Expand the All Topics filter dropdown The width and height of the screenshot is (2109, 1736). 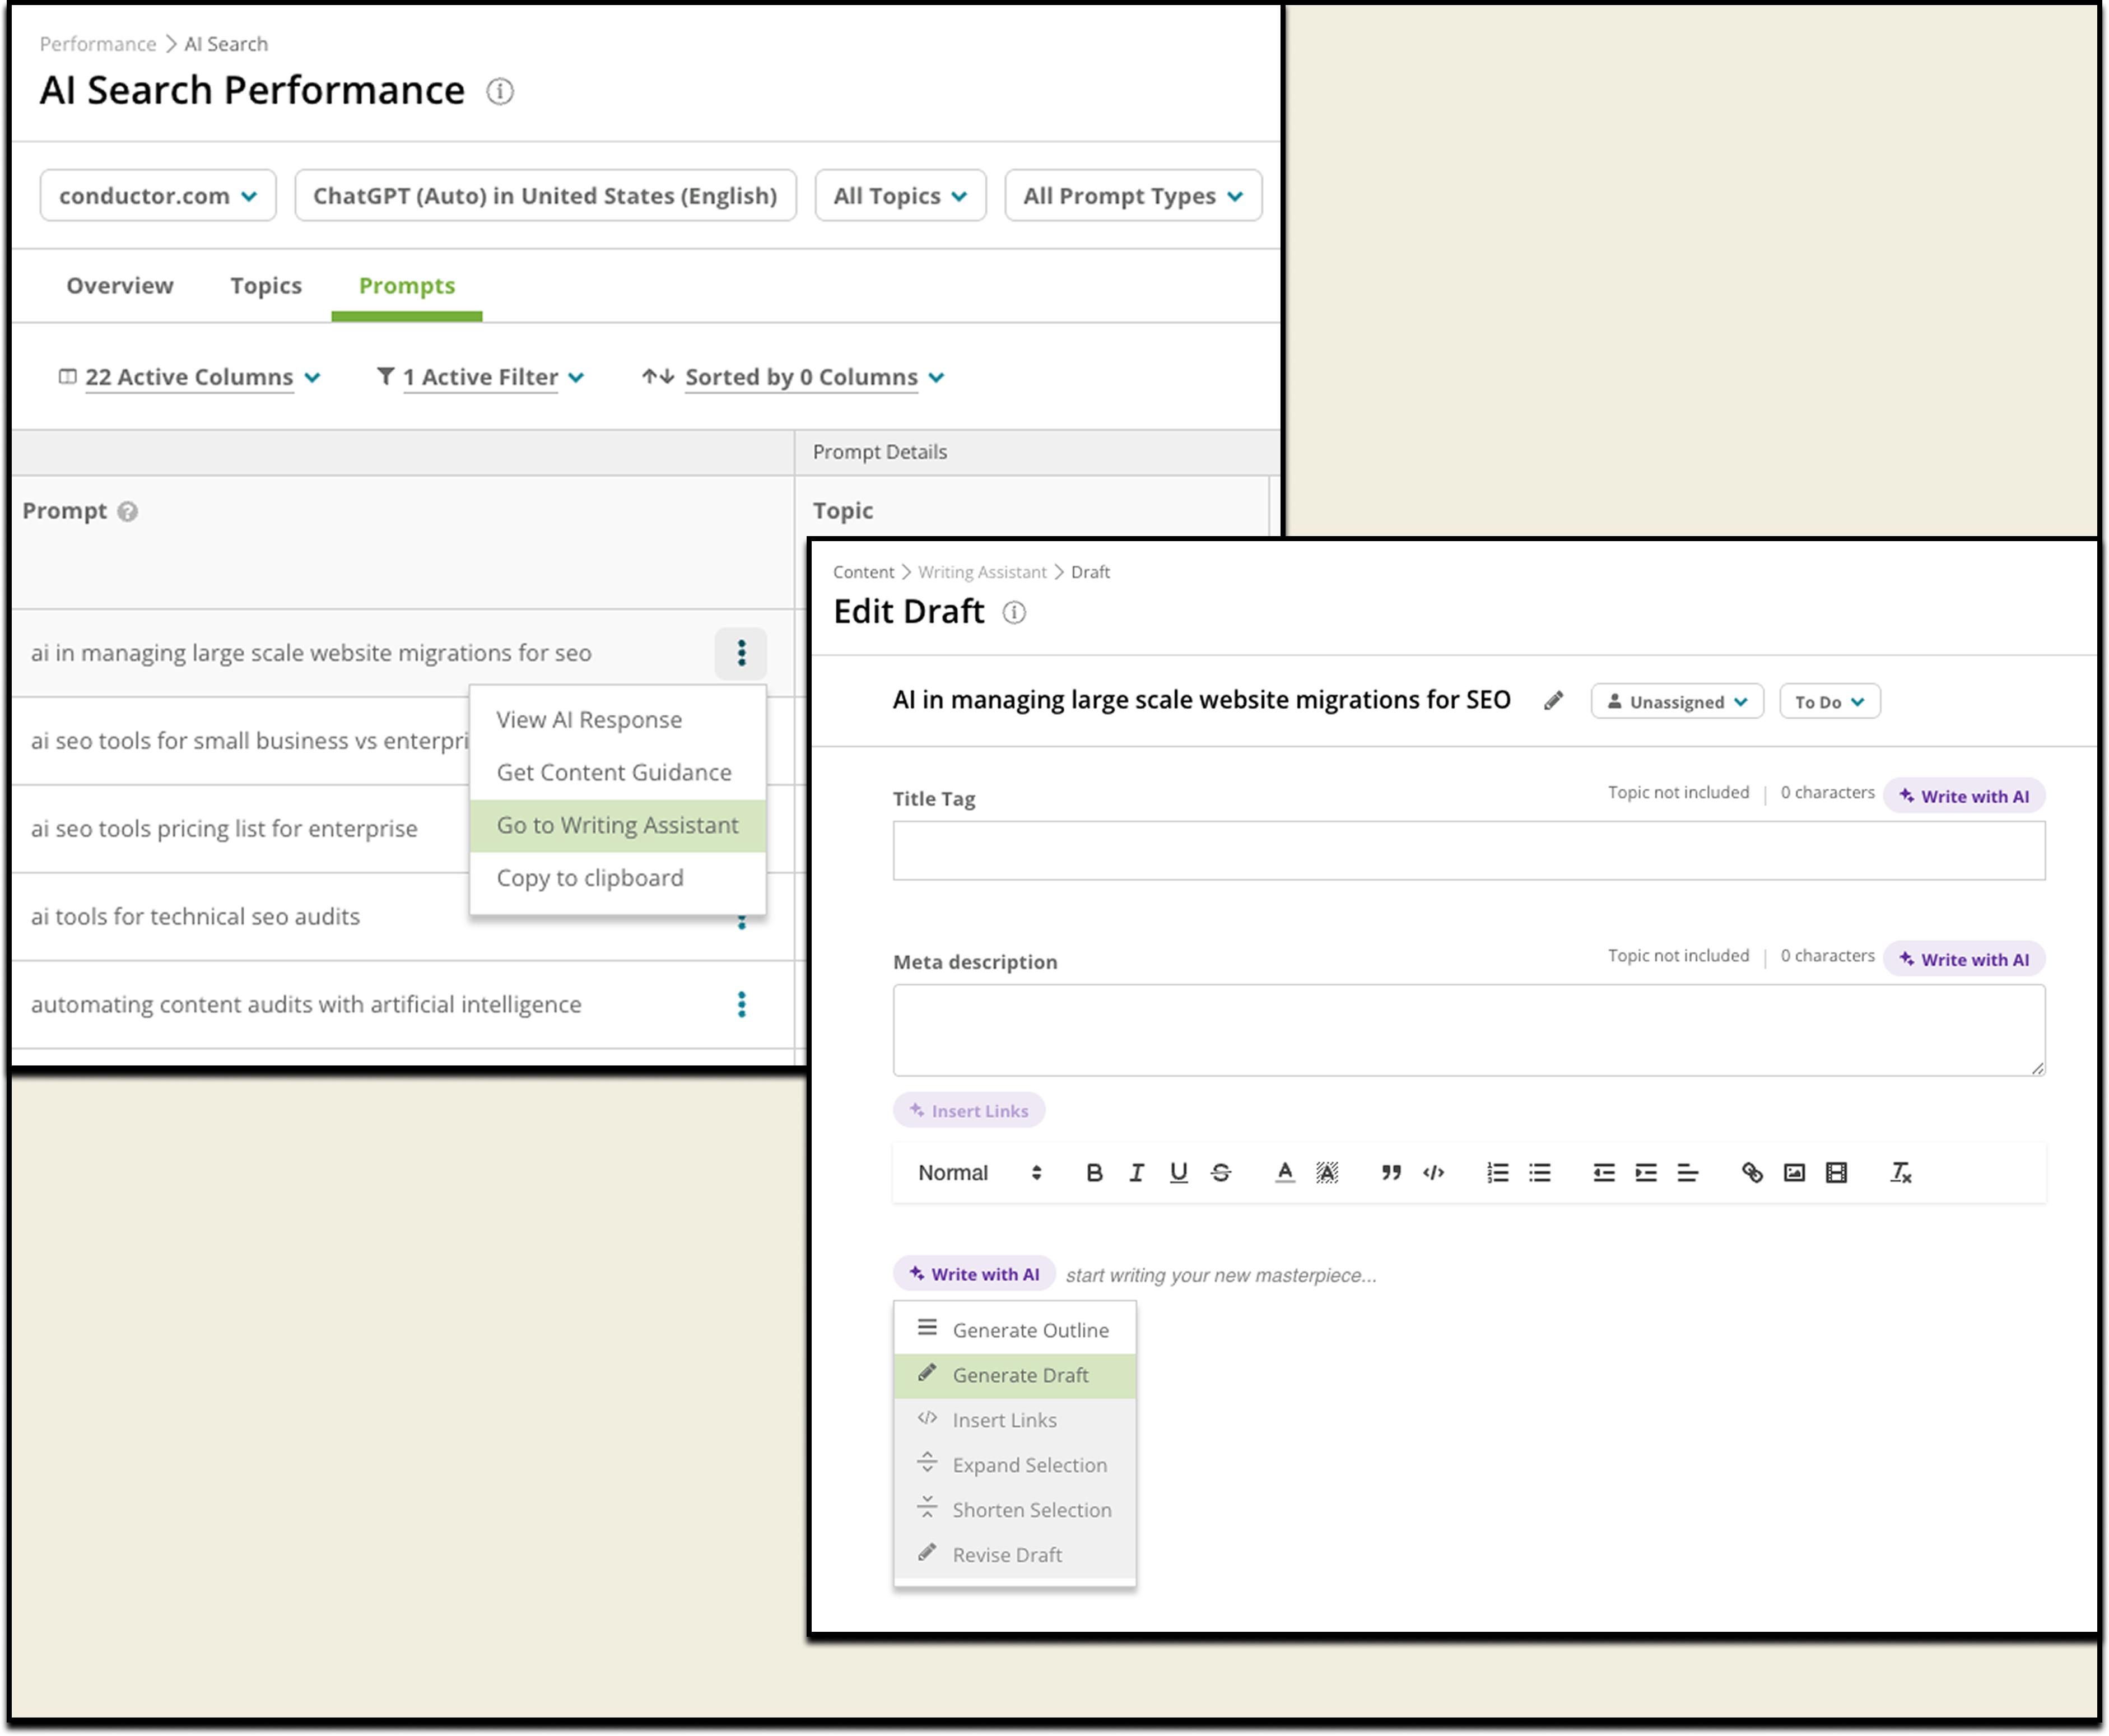[900, 196]
